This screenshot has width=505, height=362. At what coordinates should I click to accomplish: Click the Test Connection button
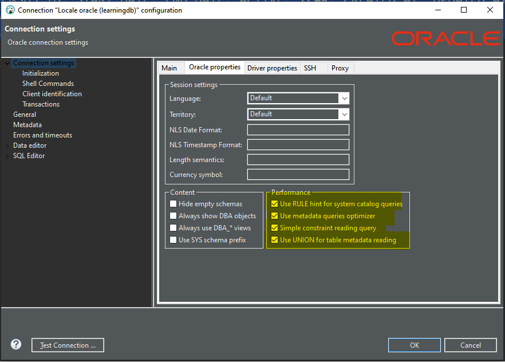coord(68,345)
